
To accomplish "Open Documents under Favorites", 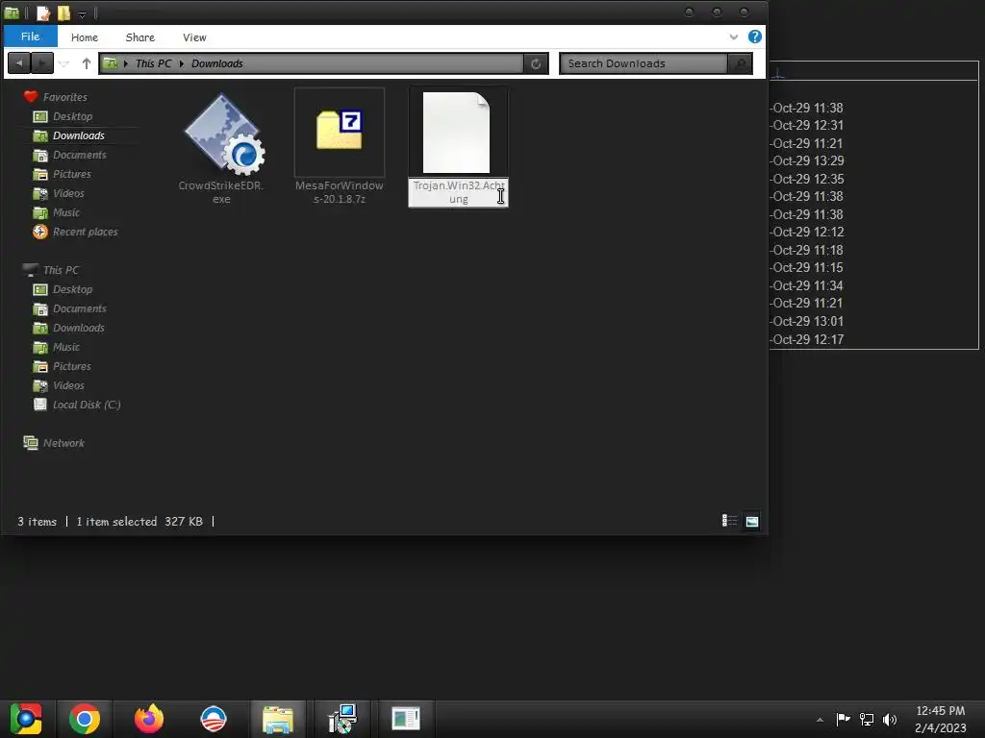I will click(x=80, y=155).
